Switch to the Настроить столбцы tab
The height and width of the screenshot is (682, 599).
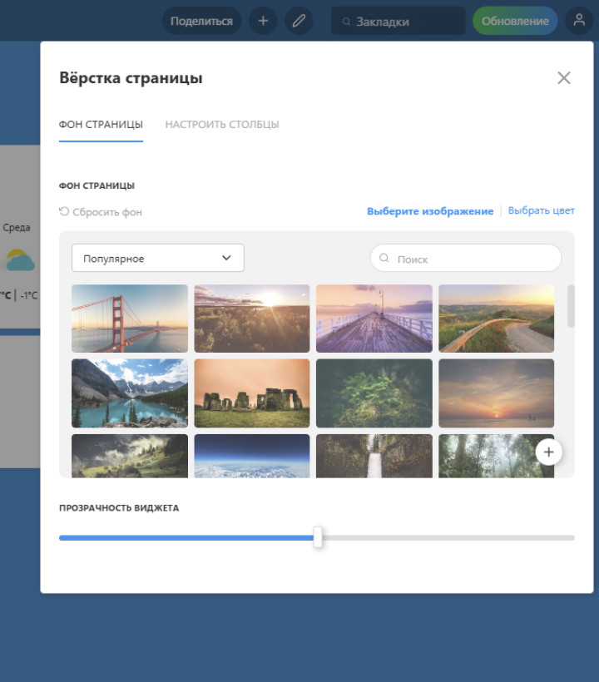point(221,125)
